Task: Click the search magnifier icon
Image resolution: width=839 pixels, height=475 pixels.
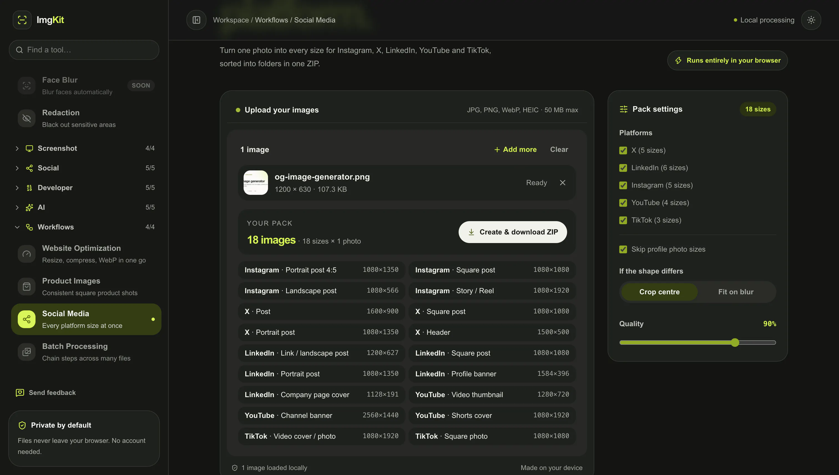Action: (19, 50)
